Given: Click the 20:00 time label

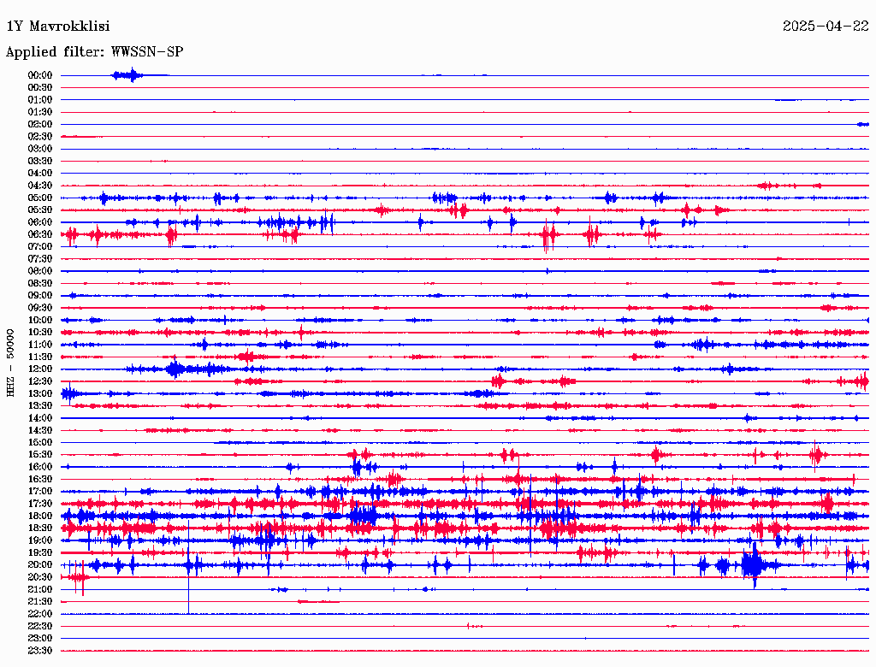Looking at the screenshot, I should [40, 565].
